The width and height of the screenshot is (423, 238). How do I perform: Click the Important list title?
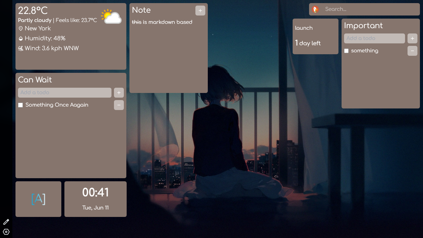363,25
